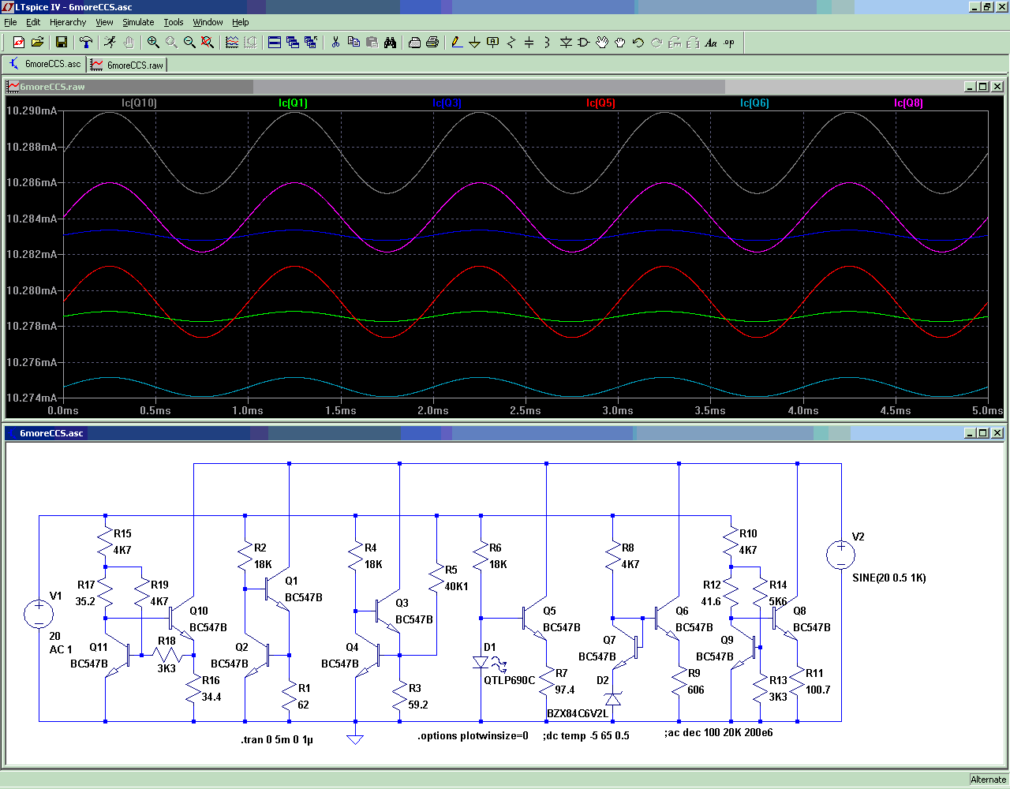Open the View menu
1010x789 pixels.
(x=104, y=22)
